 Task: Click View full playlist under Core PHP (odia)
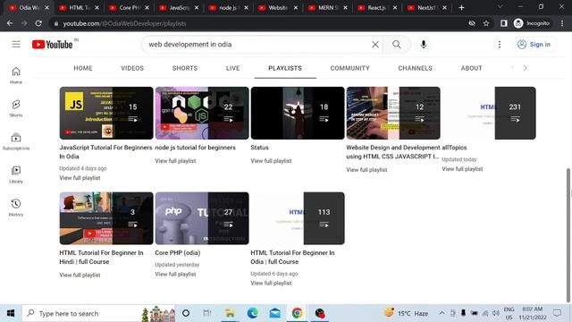tap(175, 275)
